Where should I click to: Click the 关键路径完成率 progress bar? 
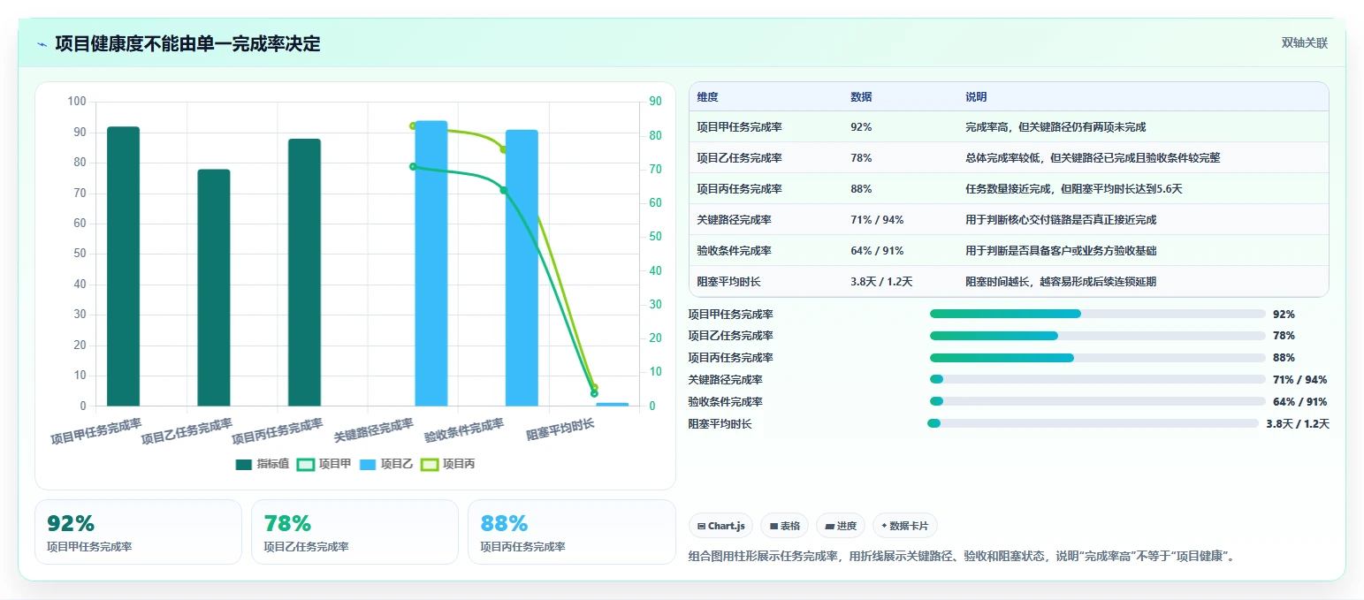coord(1098,379)
